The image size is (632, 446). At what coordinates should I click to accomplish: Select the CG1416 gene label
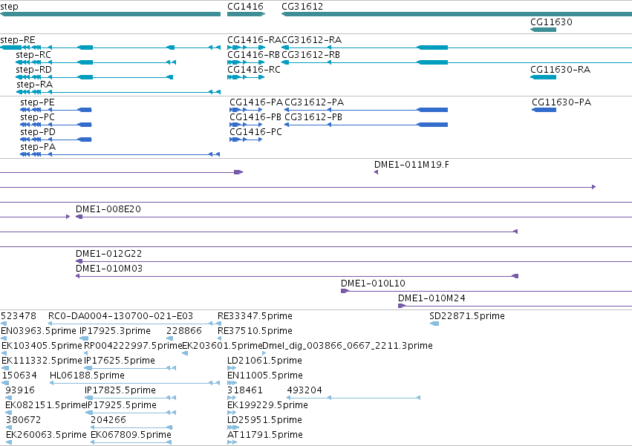[x=245, y=7]
